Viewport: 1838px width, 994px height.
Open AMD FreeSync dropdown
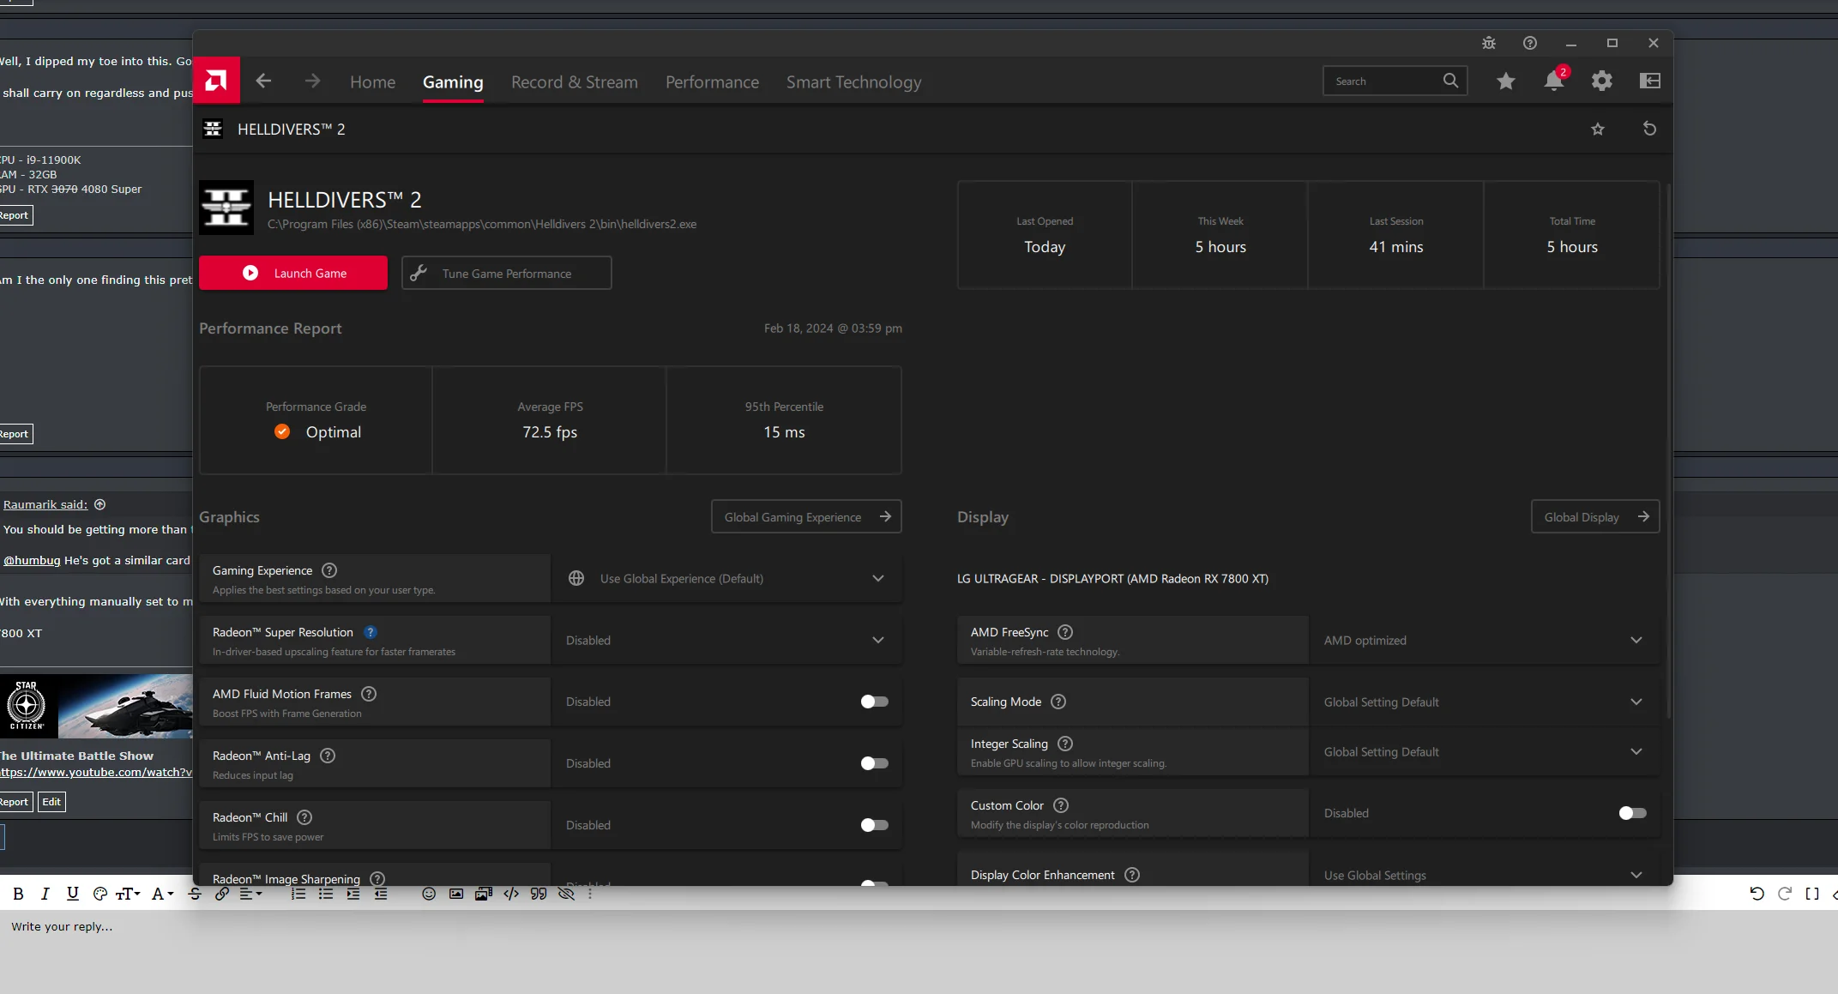click(x=1484, y=640)
